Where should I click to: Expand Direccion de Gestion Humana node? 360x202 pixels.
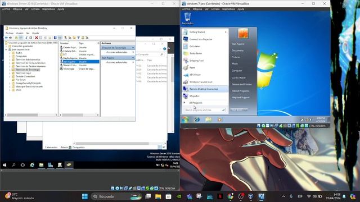tap(10, 66)
